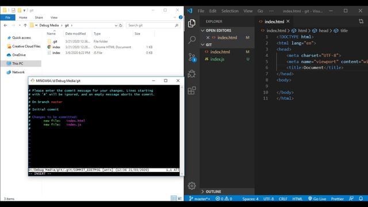Open the Selection menu
Image resolution: width=368 pixels, height=207 pixels.
coord(230,11)
